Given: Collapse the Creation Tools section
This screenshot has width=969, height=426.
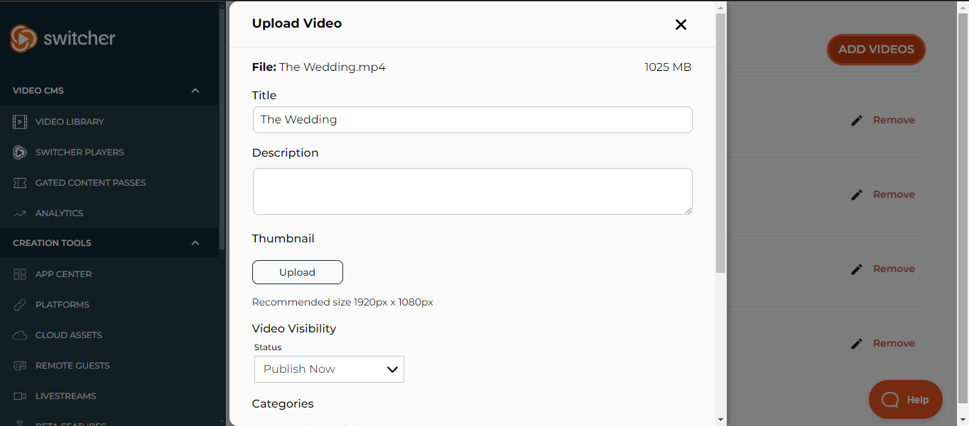Looking at the screenshot, I should [195, 243].
